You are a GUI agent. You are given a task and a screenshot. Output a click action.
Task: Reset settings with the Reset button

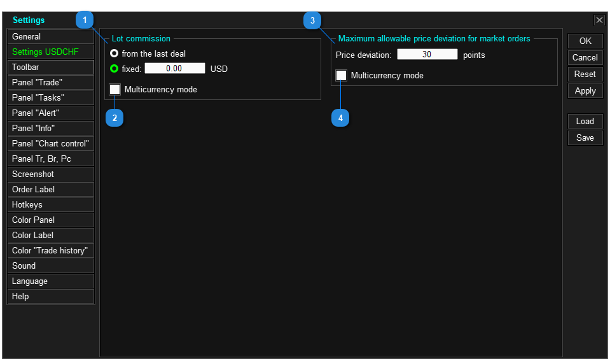click(x=585, y=74)
